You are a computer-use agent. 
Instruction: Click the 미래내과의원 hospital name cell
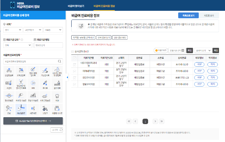coord(88,71)
